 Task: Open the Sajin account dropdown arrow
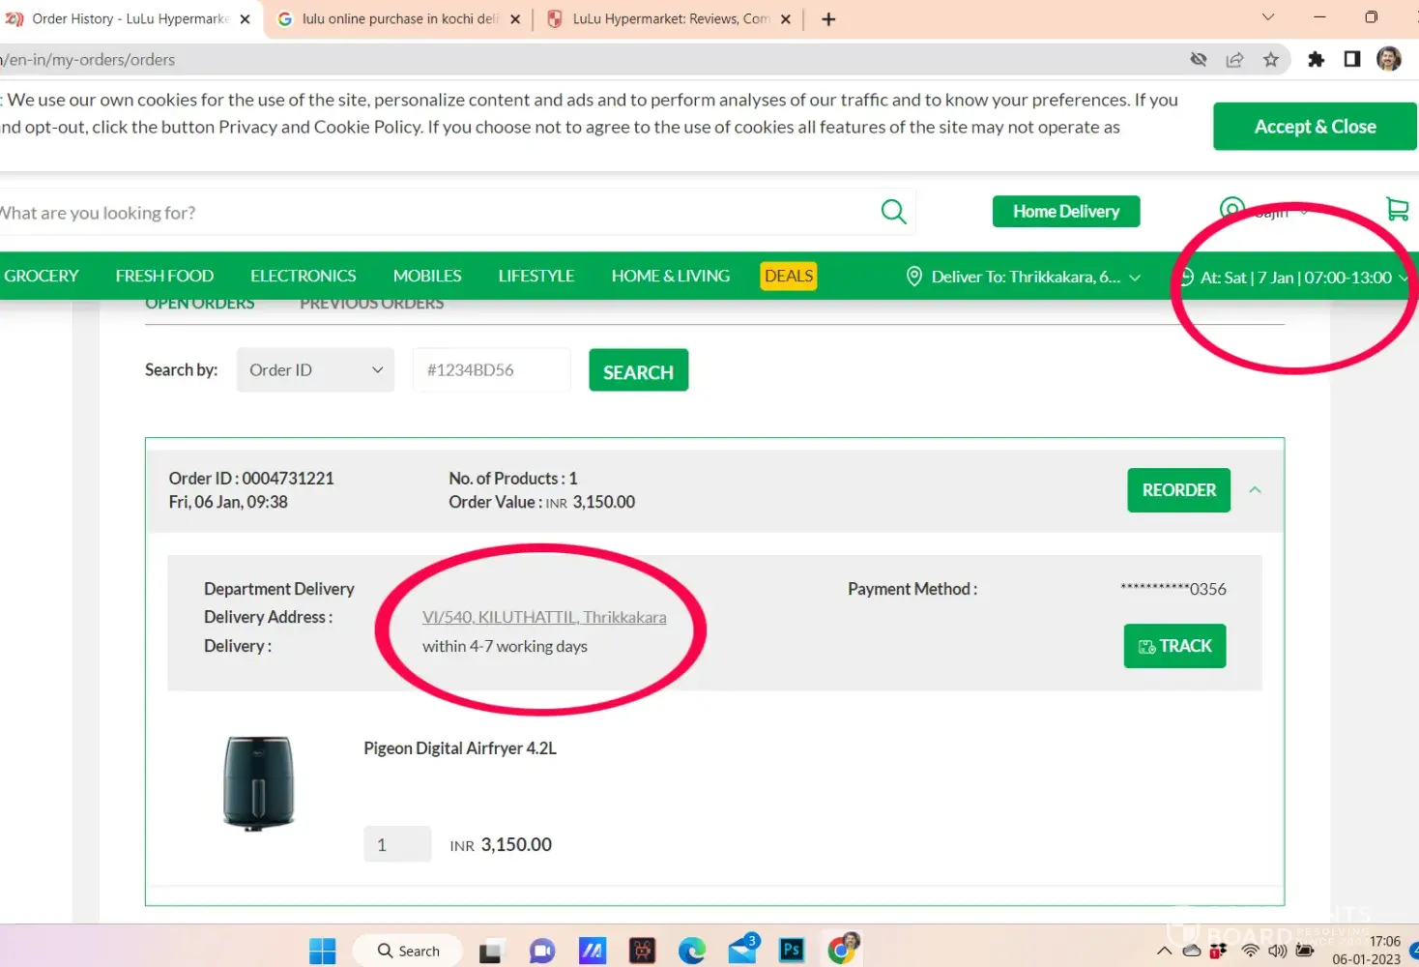tap(1304, 212)
